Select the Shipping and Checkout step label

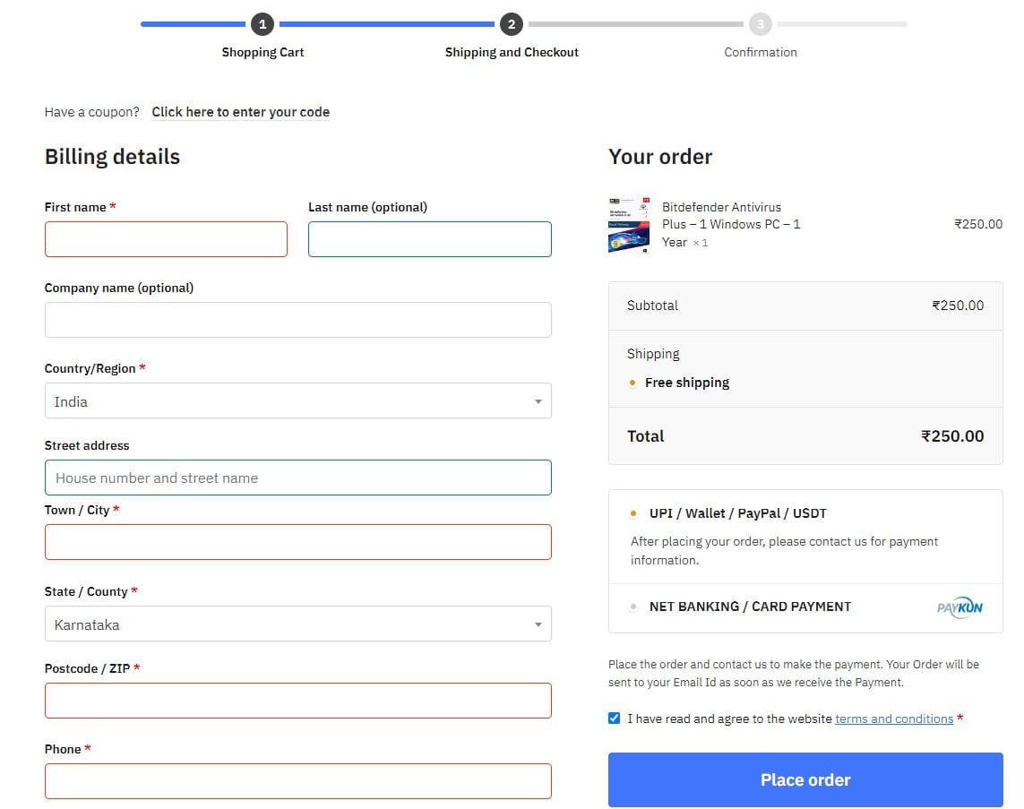(x=512, y=52)
